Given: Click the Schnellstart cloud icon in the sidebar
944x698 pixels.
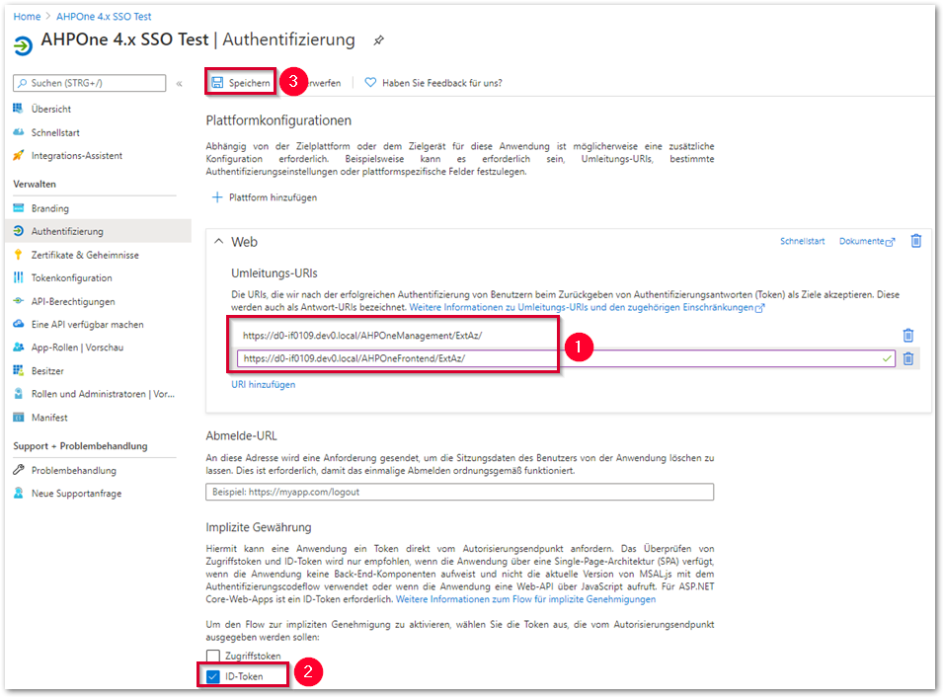Looking at the screenshot, I should click(18, 131).
